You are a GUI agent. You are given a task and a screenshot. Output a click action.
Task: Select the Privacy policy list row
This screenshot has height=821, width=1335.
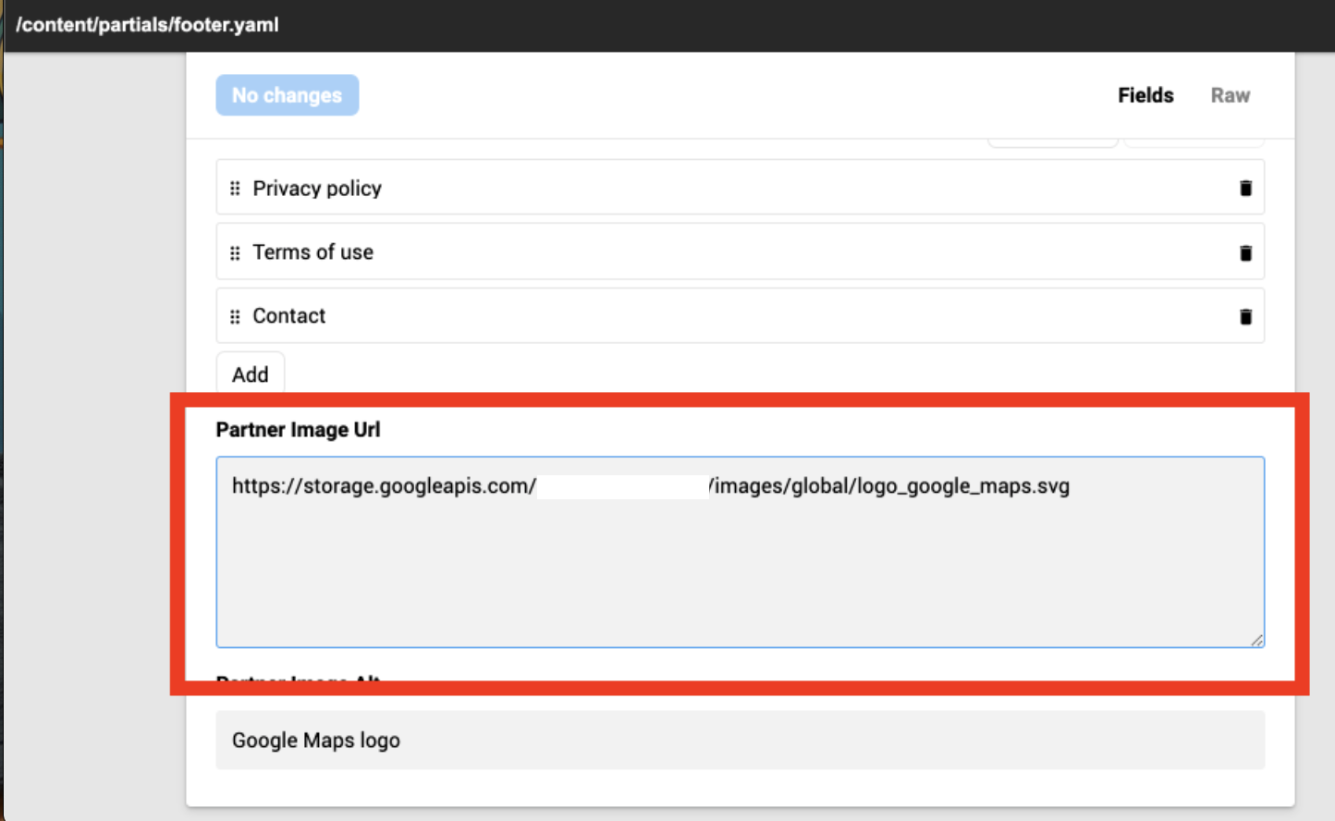(647, 187)
